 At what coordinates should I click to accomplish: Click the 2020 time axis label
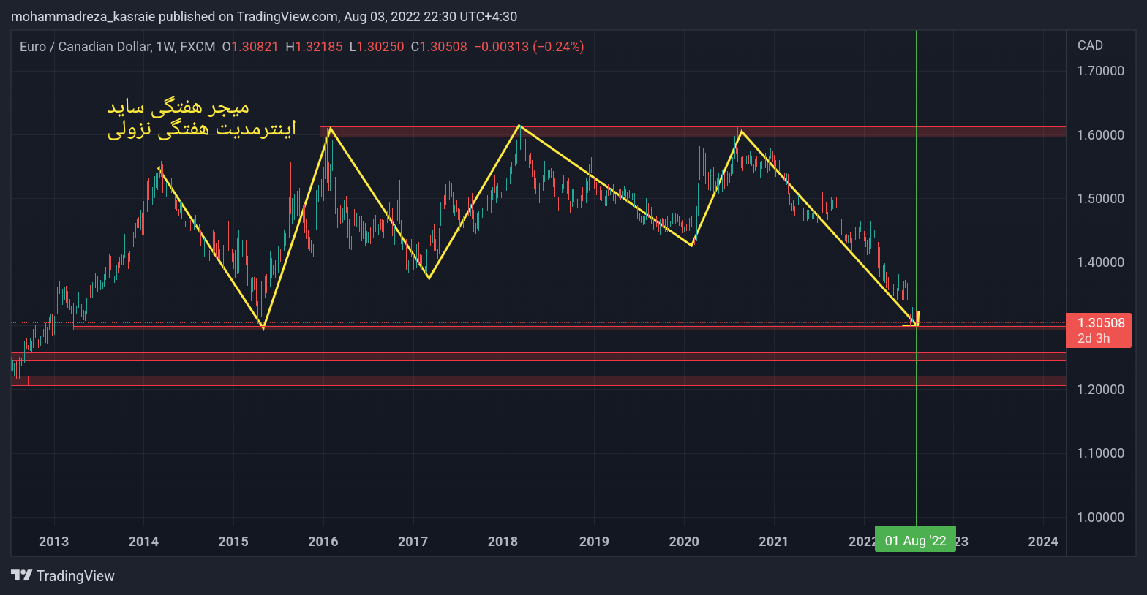click(684, 542)
